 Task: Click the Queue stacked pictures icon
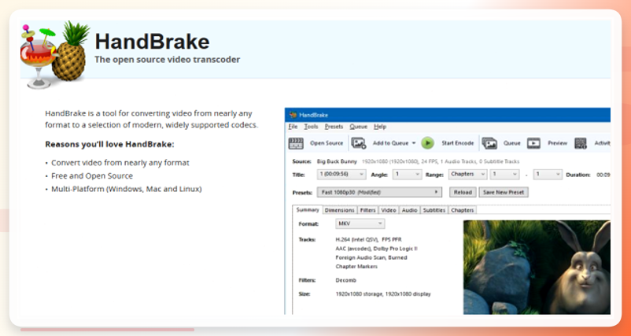[x=489, y=143]
